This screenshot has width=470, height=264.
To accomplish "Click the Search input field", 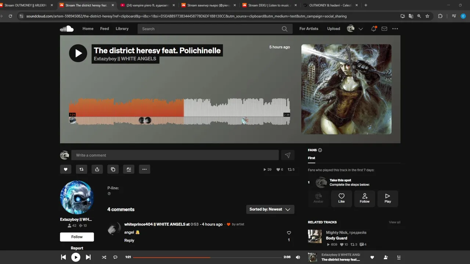I will point(209,29).
